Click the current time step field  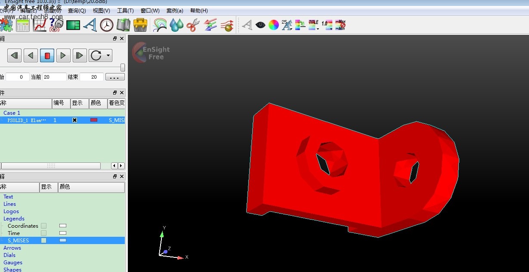coord(54,77)
